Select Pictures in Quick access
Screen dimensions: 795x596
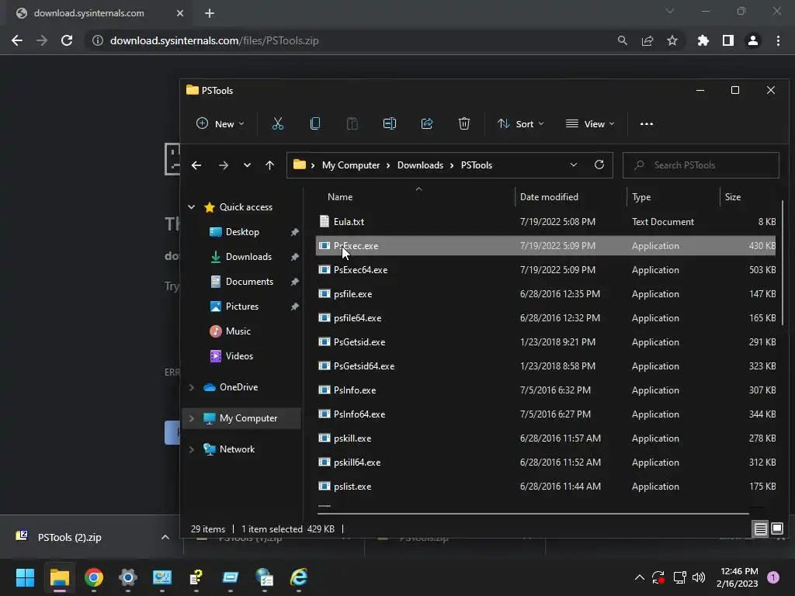coord(242,306)
